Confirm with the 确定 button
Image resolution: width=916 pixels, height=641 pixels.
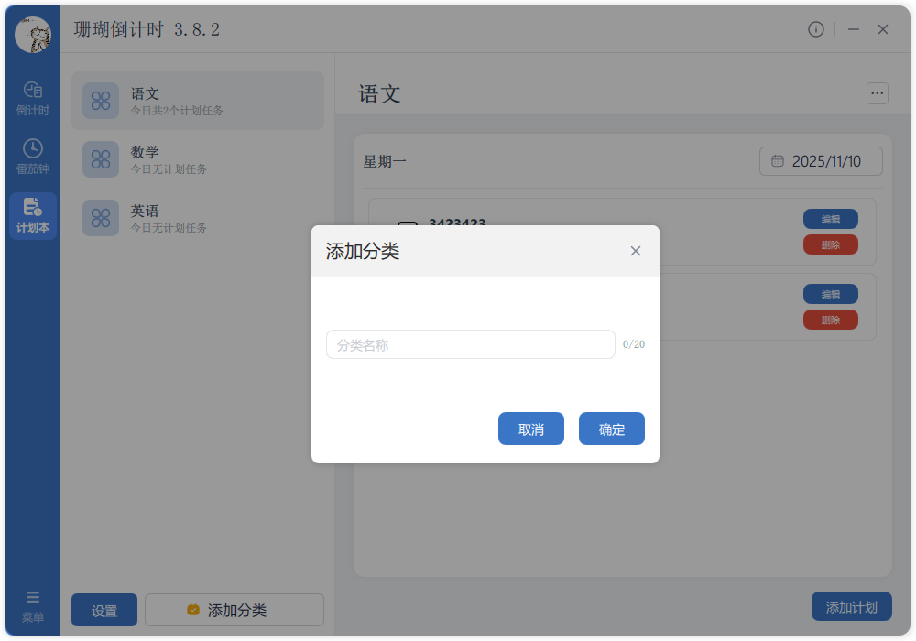pos(611,428)
